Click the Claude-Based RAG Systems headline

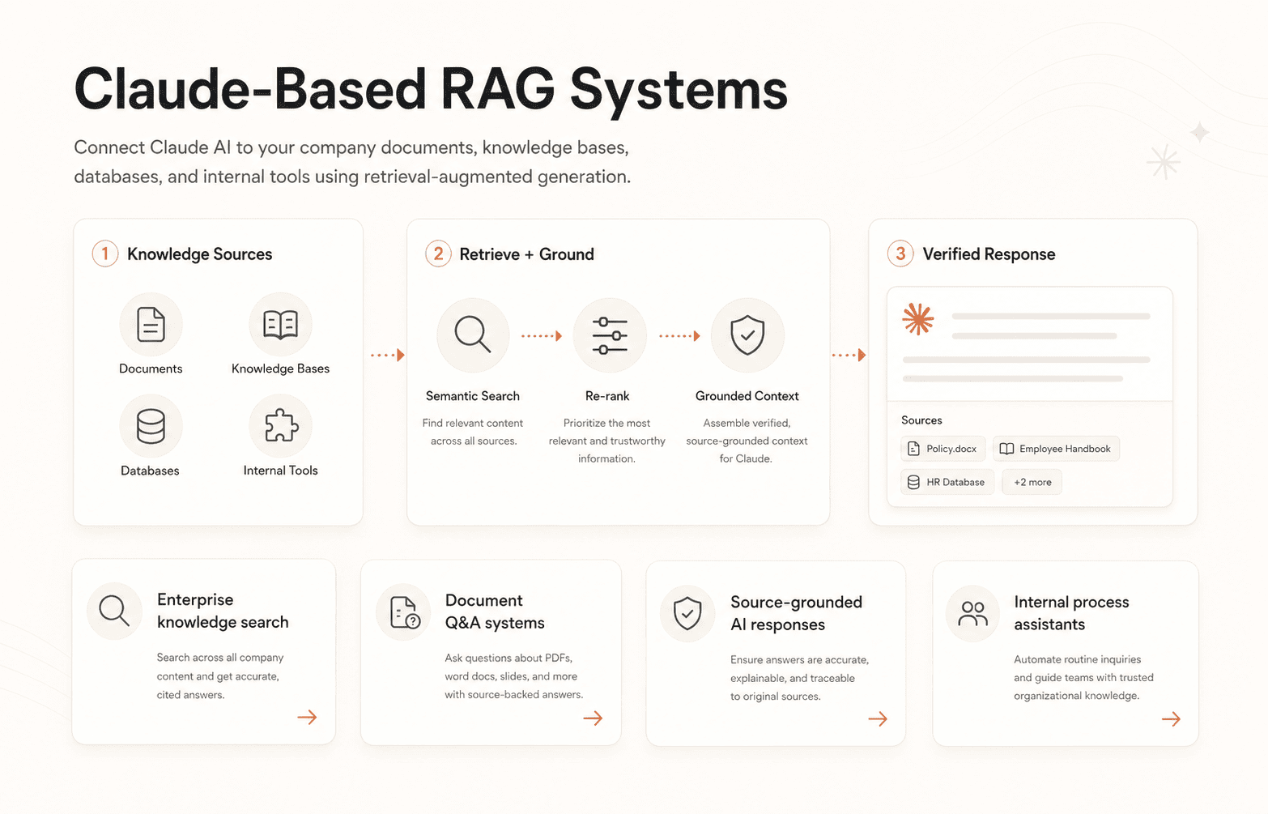click(x=431, y=89)
